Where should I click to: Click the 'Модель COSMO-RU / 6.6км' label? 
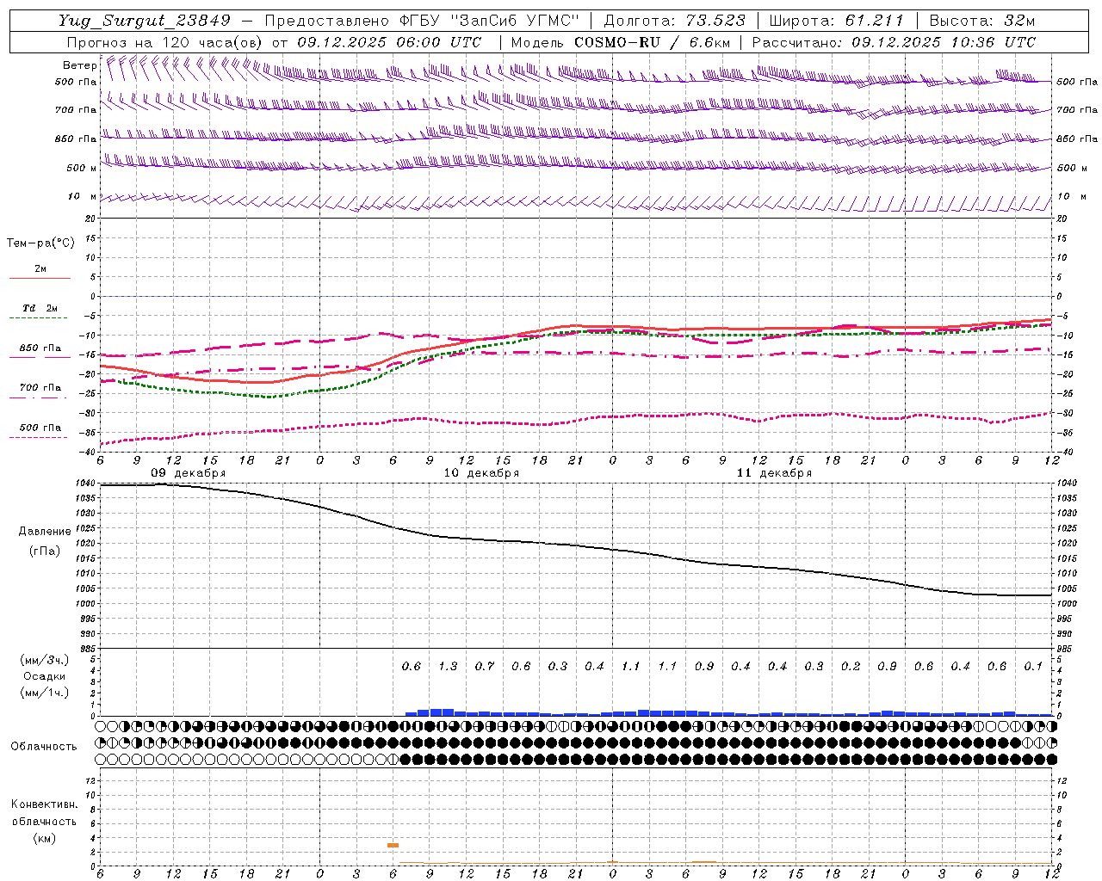pyautogui.click(x=620, y=42)
